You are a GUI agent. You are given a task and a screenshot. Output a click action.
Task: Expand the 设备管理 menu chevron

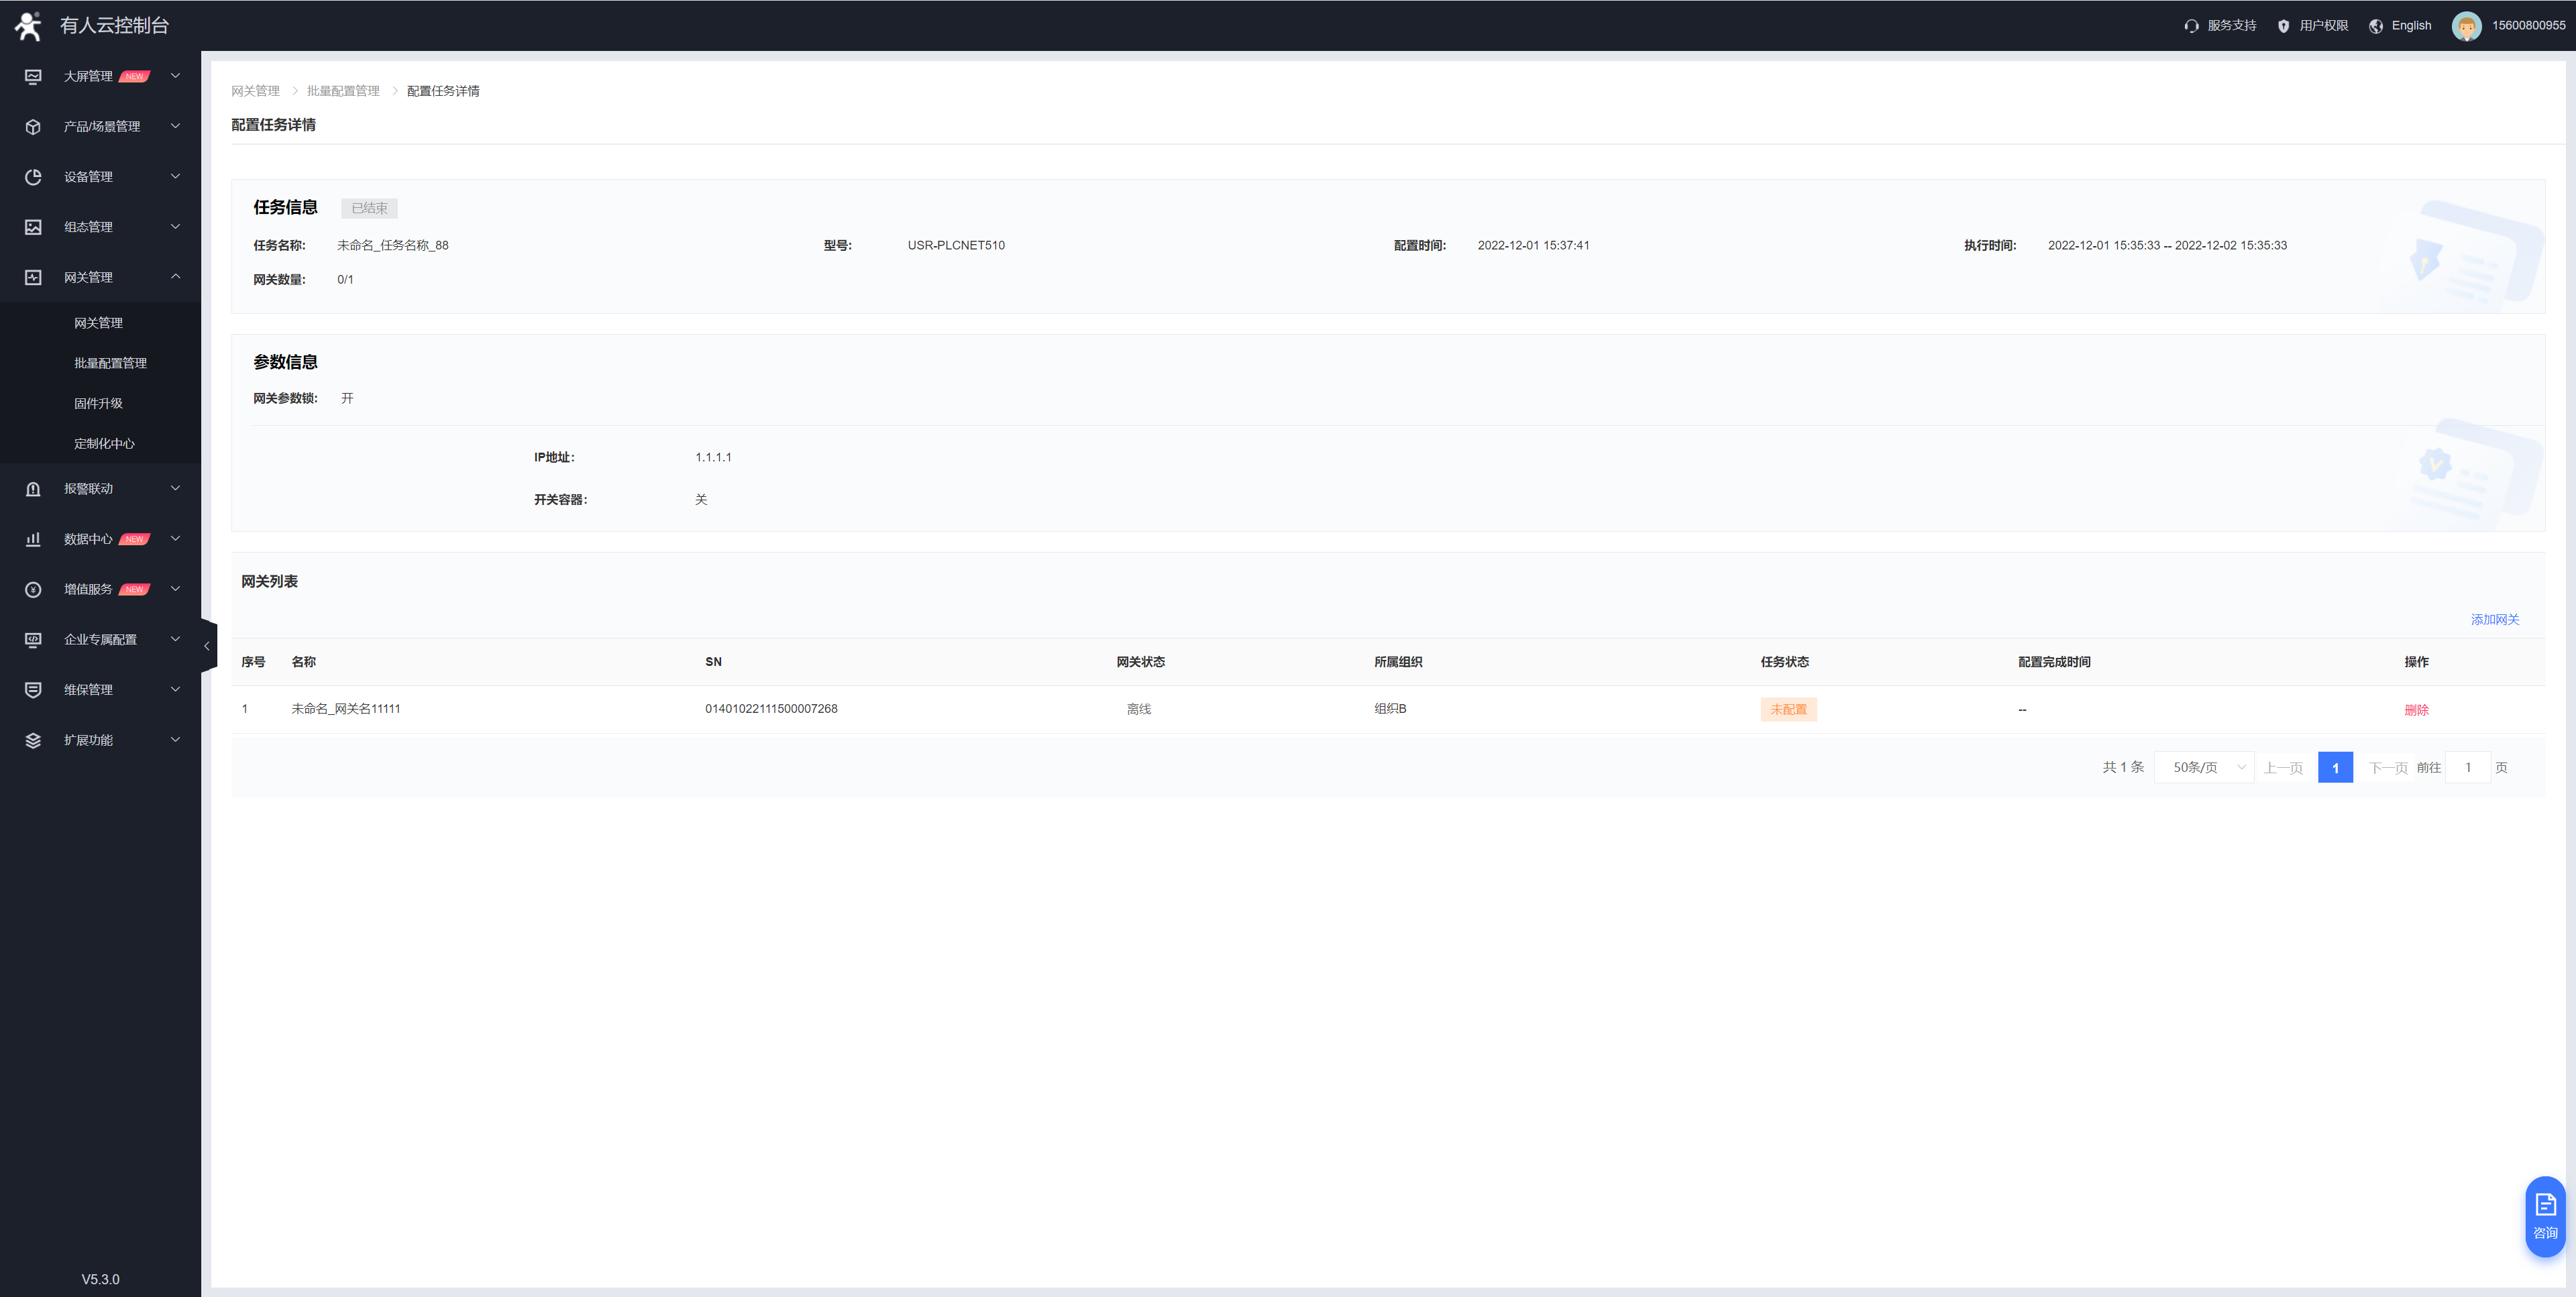(x=176, y=177)
